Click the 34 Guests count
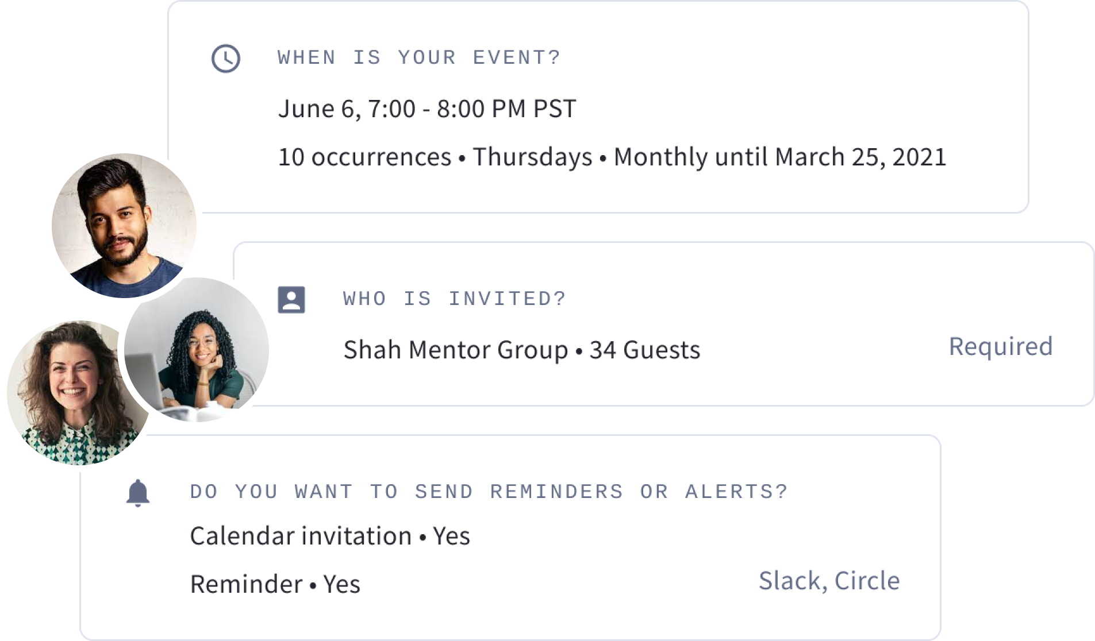 644,349
